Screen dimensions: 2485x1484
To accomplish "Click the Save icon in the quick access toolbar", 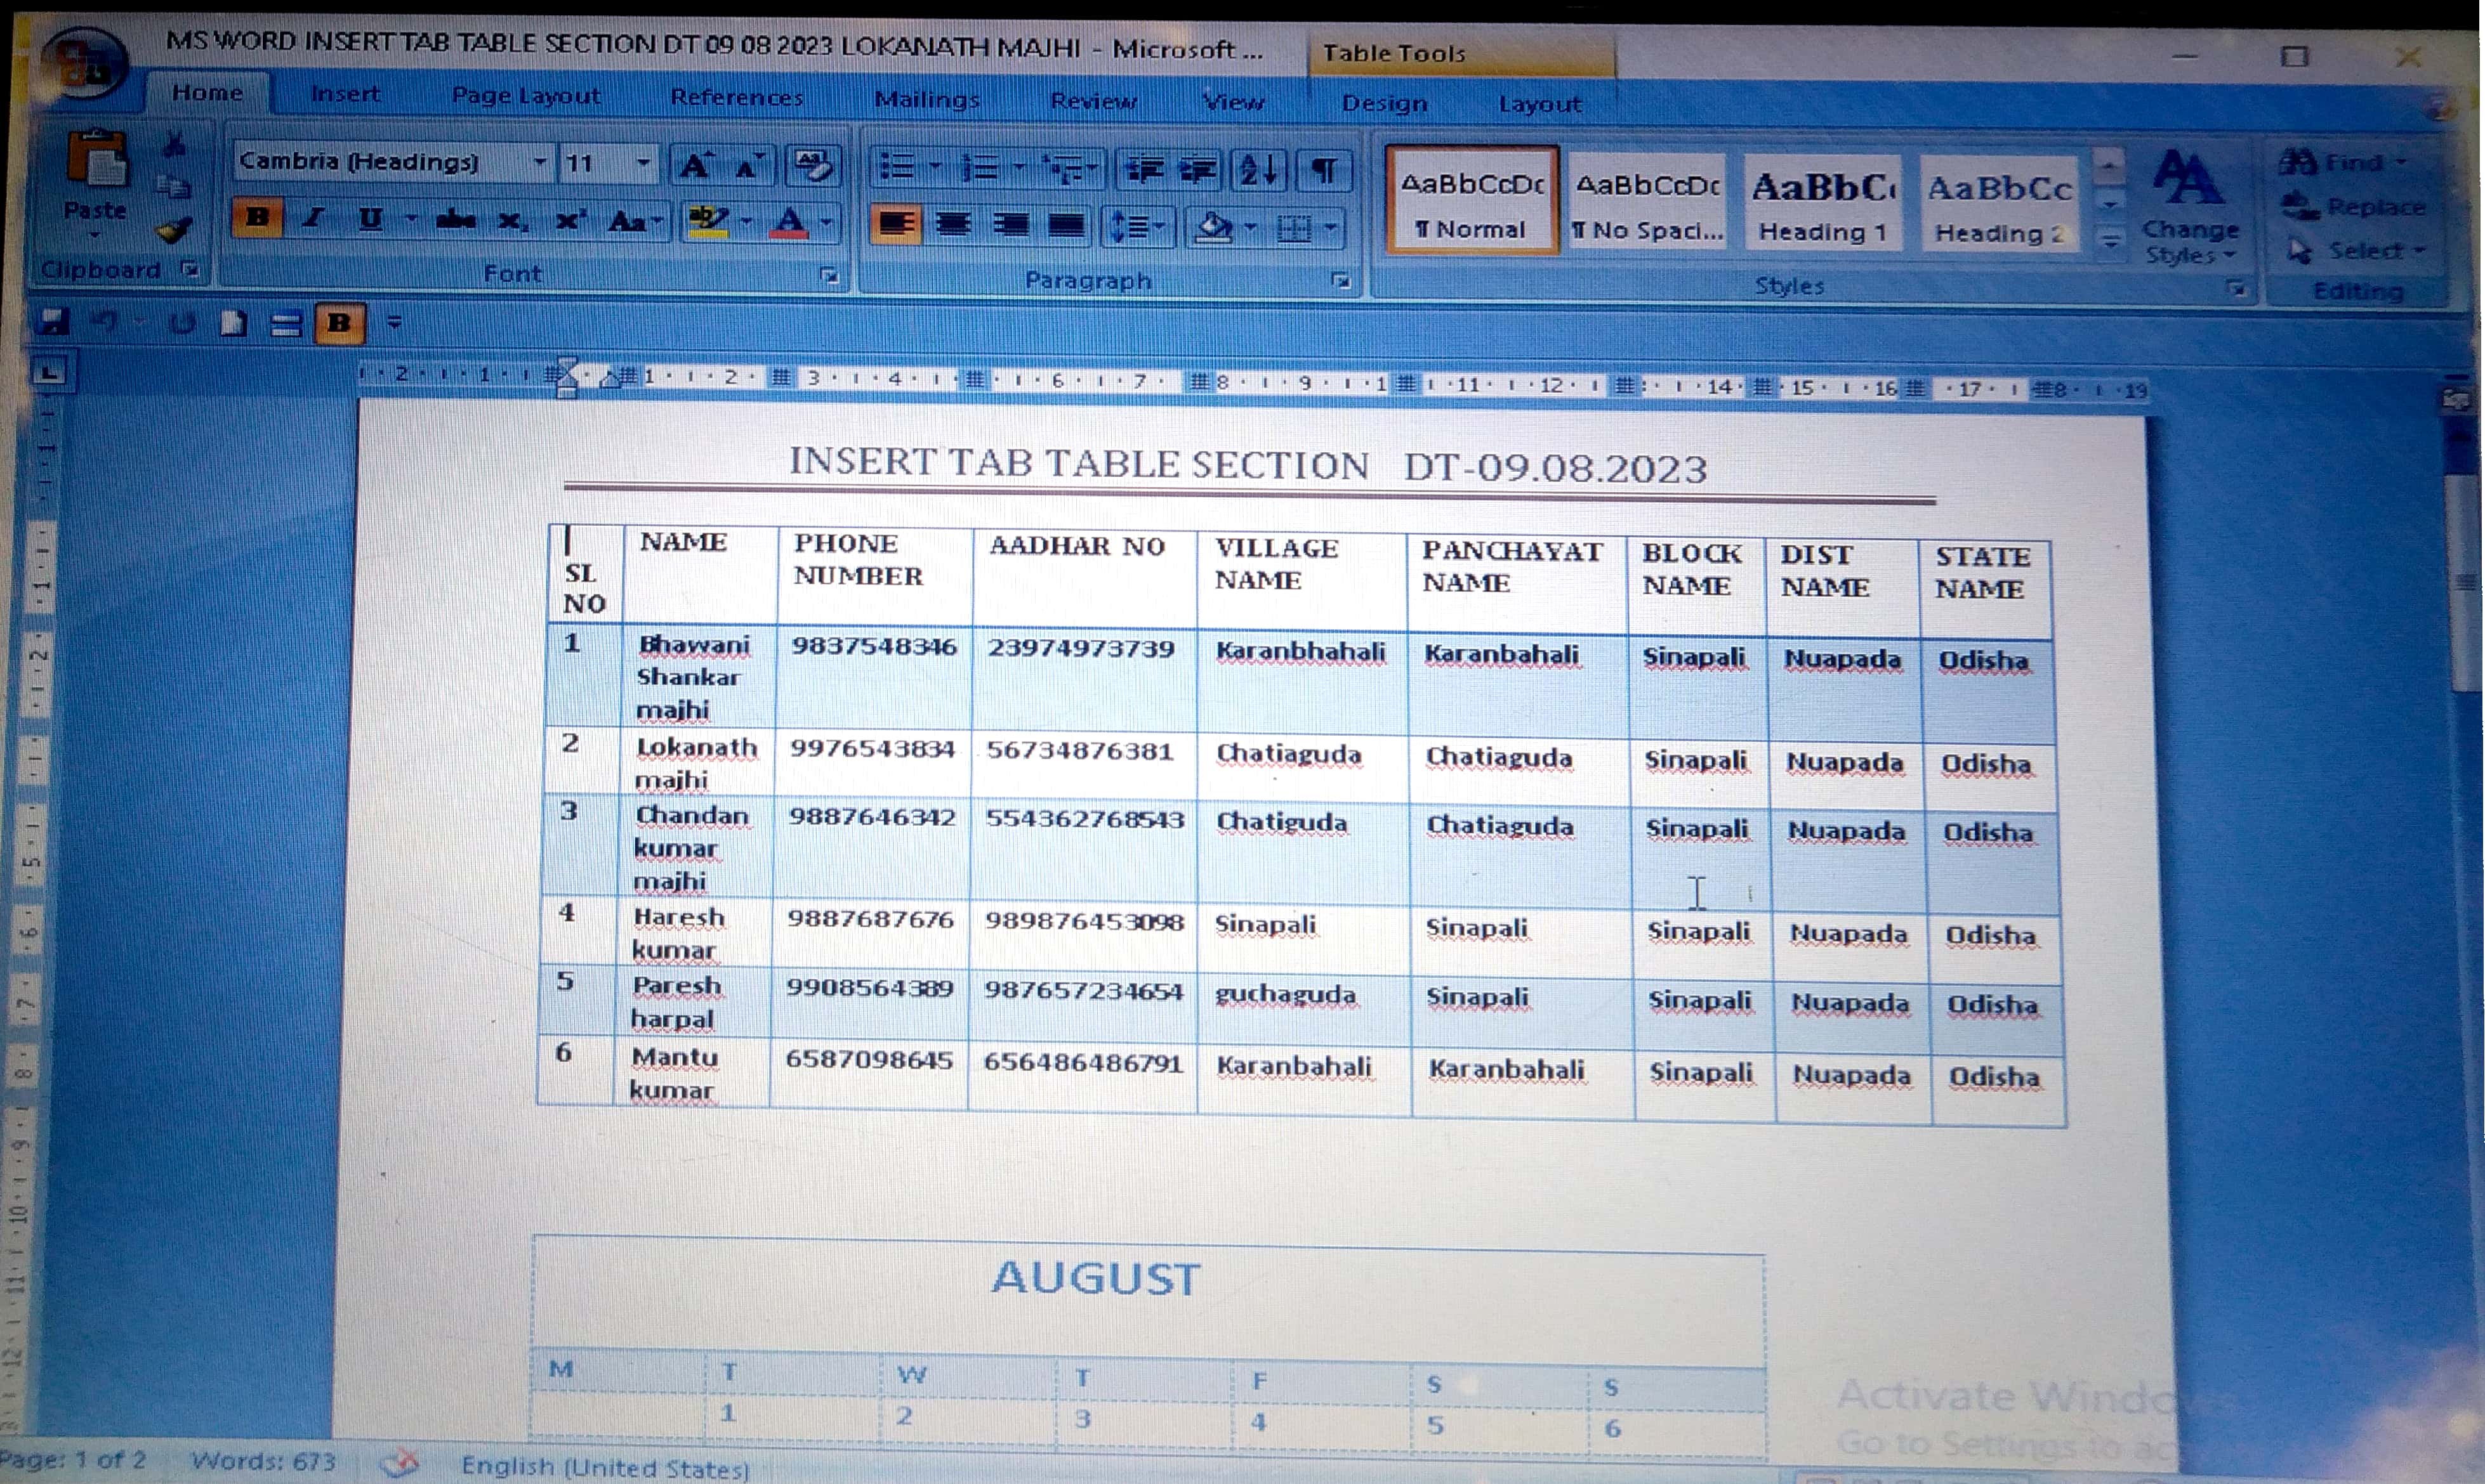I will tap(52, 322).
